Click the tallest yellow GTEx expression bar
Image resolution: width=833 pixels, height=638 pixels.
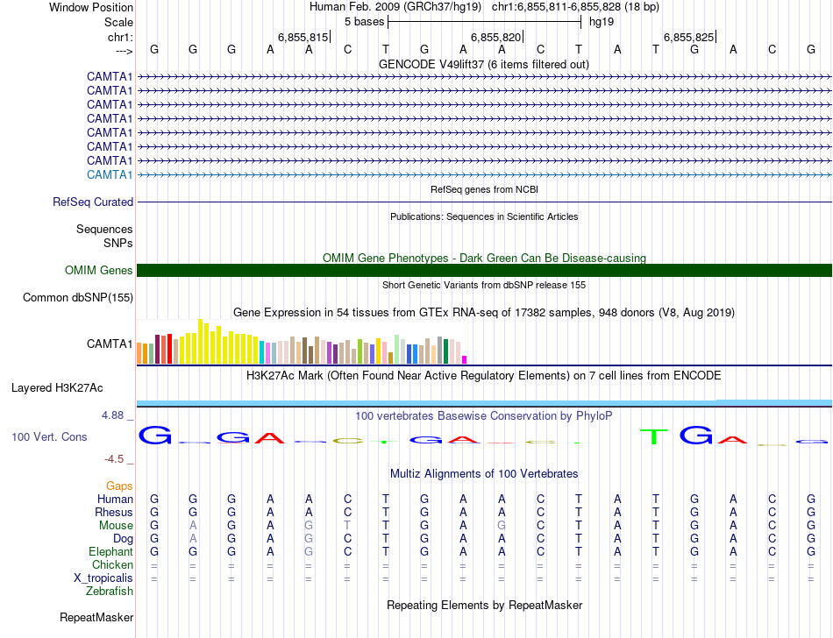(x=200, y=341)
